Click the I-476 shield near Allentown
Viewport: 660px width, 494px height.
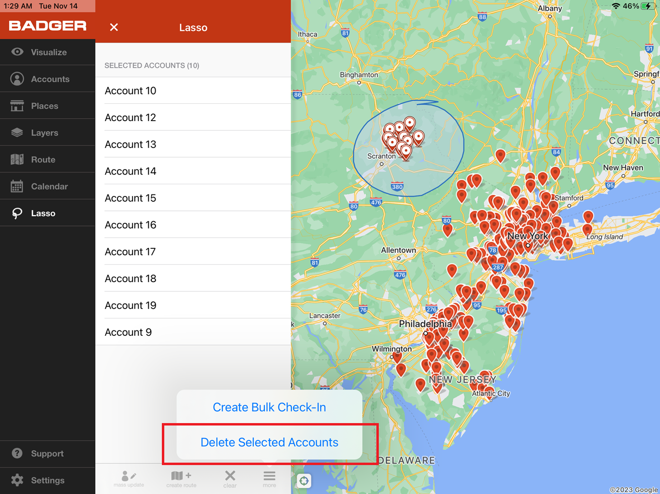[x=400, y=275]
